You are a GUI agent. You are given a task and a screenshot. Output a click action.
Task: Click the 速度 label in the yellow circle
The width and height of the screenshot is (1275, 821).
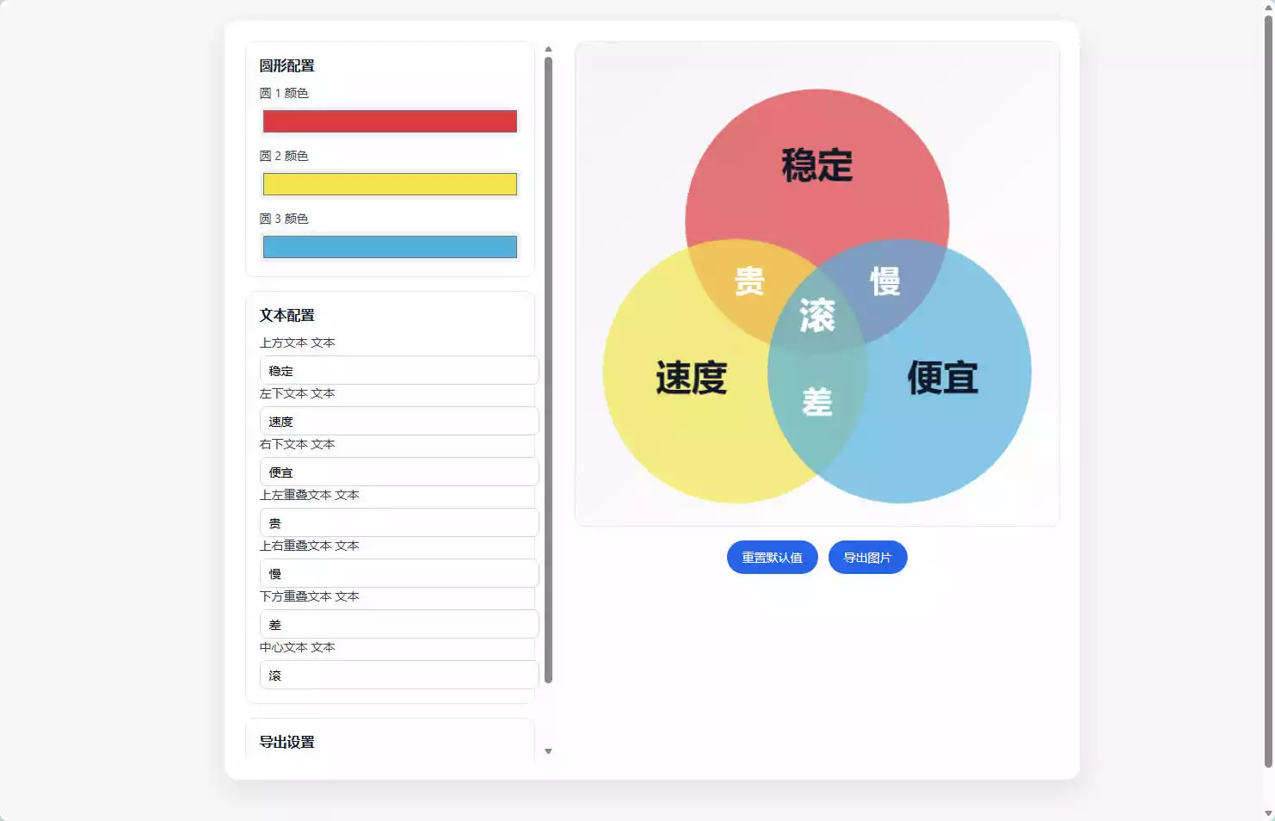(x=692, y=378)
